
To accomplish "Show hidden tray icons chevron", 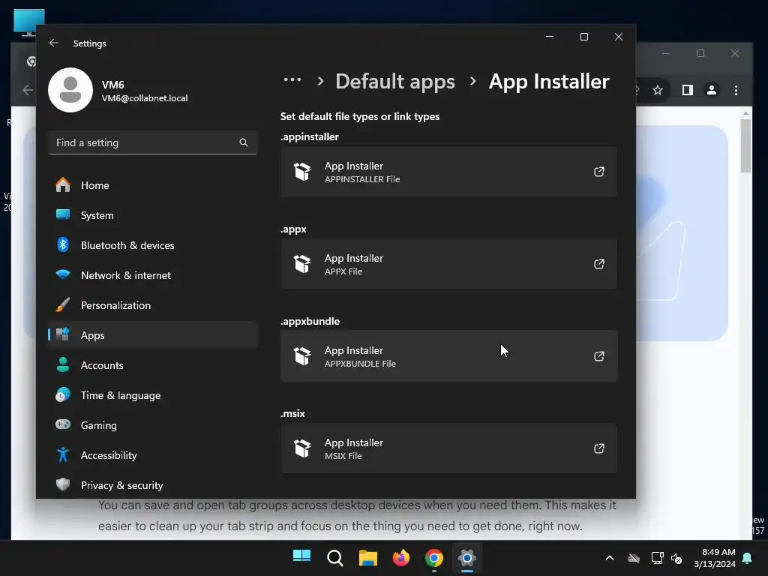I will (x=610, y=558).
